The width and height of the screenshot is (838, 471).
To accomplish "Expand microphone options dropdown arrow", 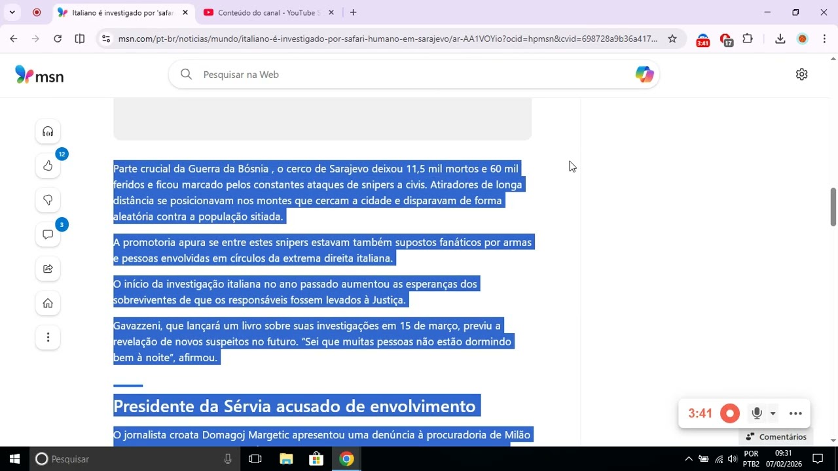I will point(773,413).
